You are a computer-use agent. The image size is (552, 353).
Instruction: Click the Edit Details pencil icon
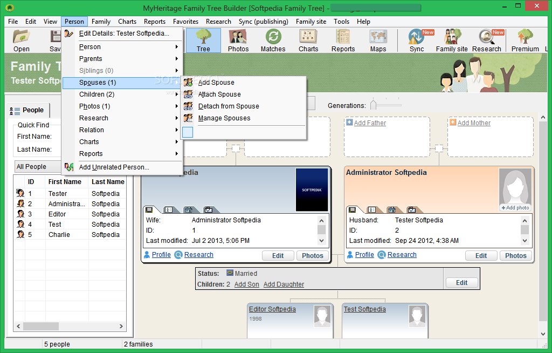68,33
